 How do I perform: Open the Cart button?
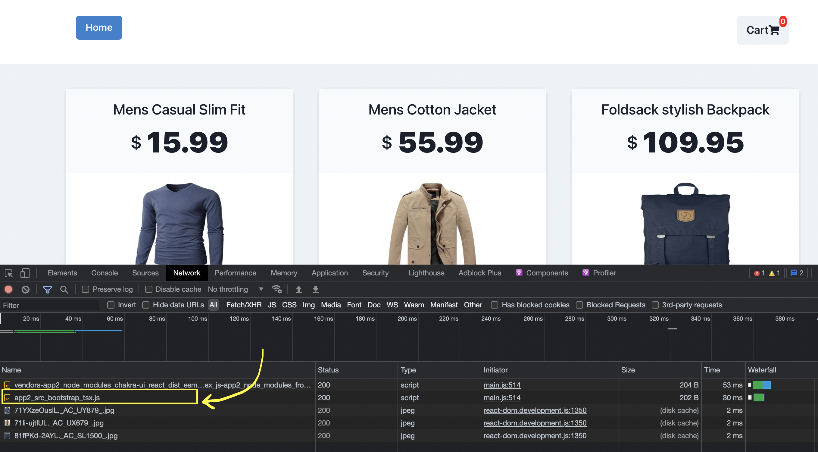[762, 30]
